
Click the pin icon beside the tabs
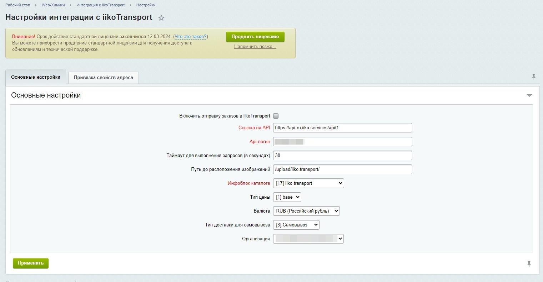pos(533,77)
